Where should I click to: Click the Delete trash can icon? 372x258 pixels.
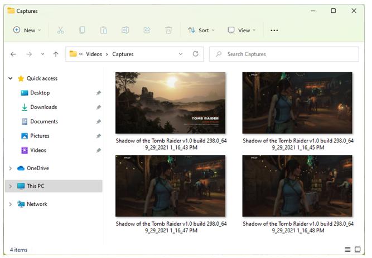tap(168, 30)
